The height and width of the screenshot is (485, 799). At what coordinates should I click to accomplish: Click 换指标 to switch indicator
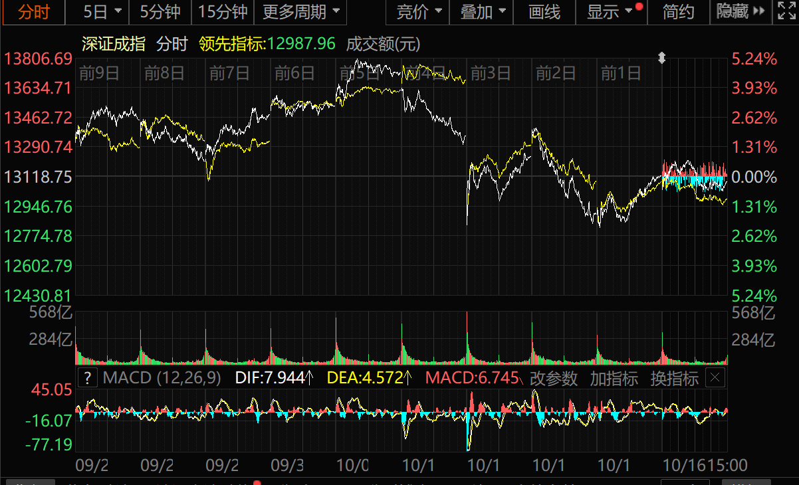tap(674, 379)
